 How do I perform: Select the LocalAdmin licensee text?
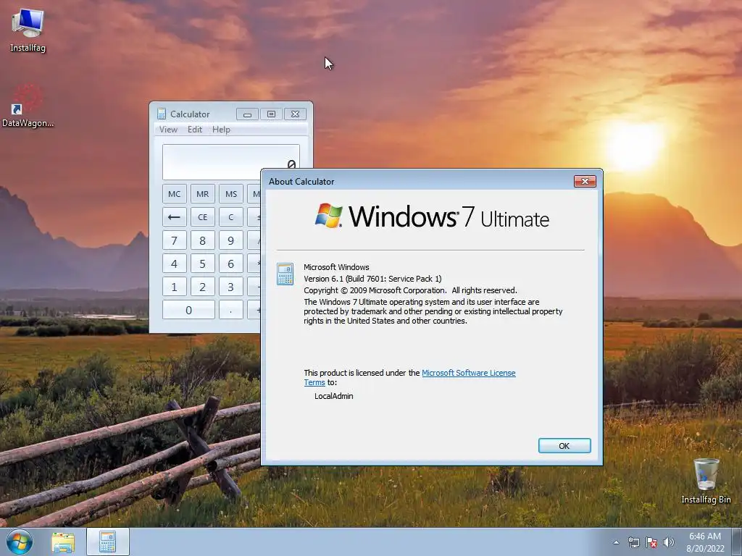333,396
